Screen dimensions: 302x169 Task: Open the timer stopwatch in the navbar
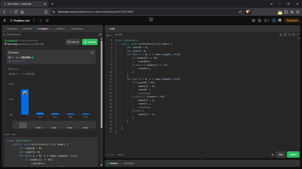point(274,21)
